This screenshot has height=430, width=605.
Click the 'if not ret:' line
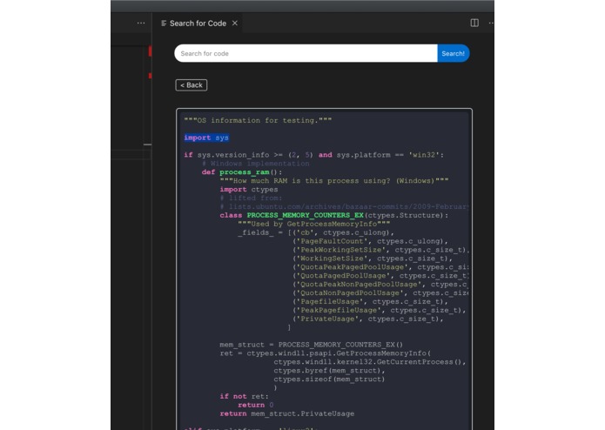tap(245, 396)
